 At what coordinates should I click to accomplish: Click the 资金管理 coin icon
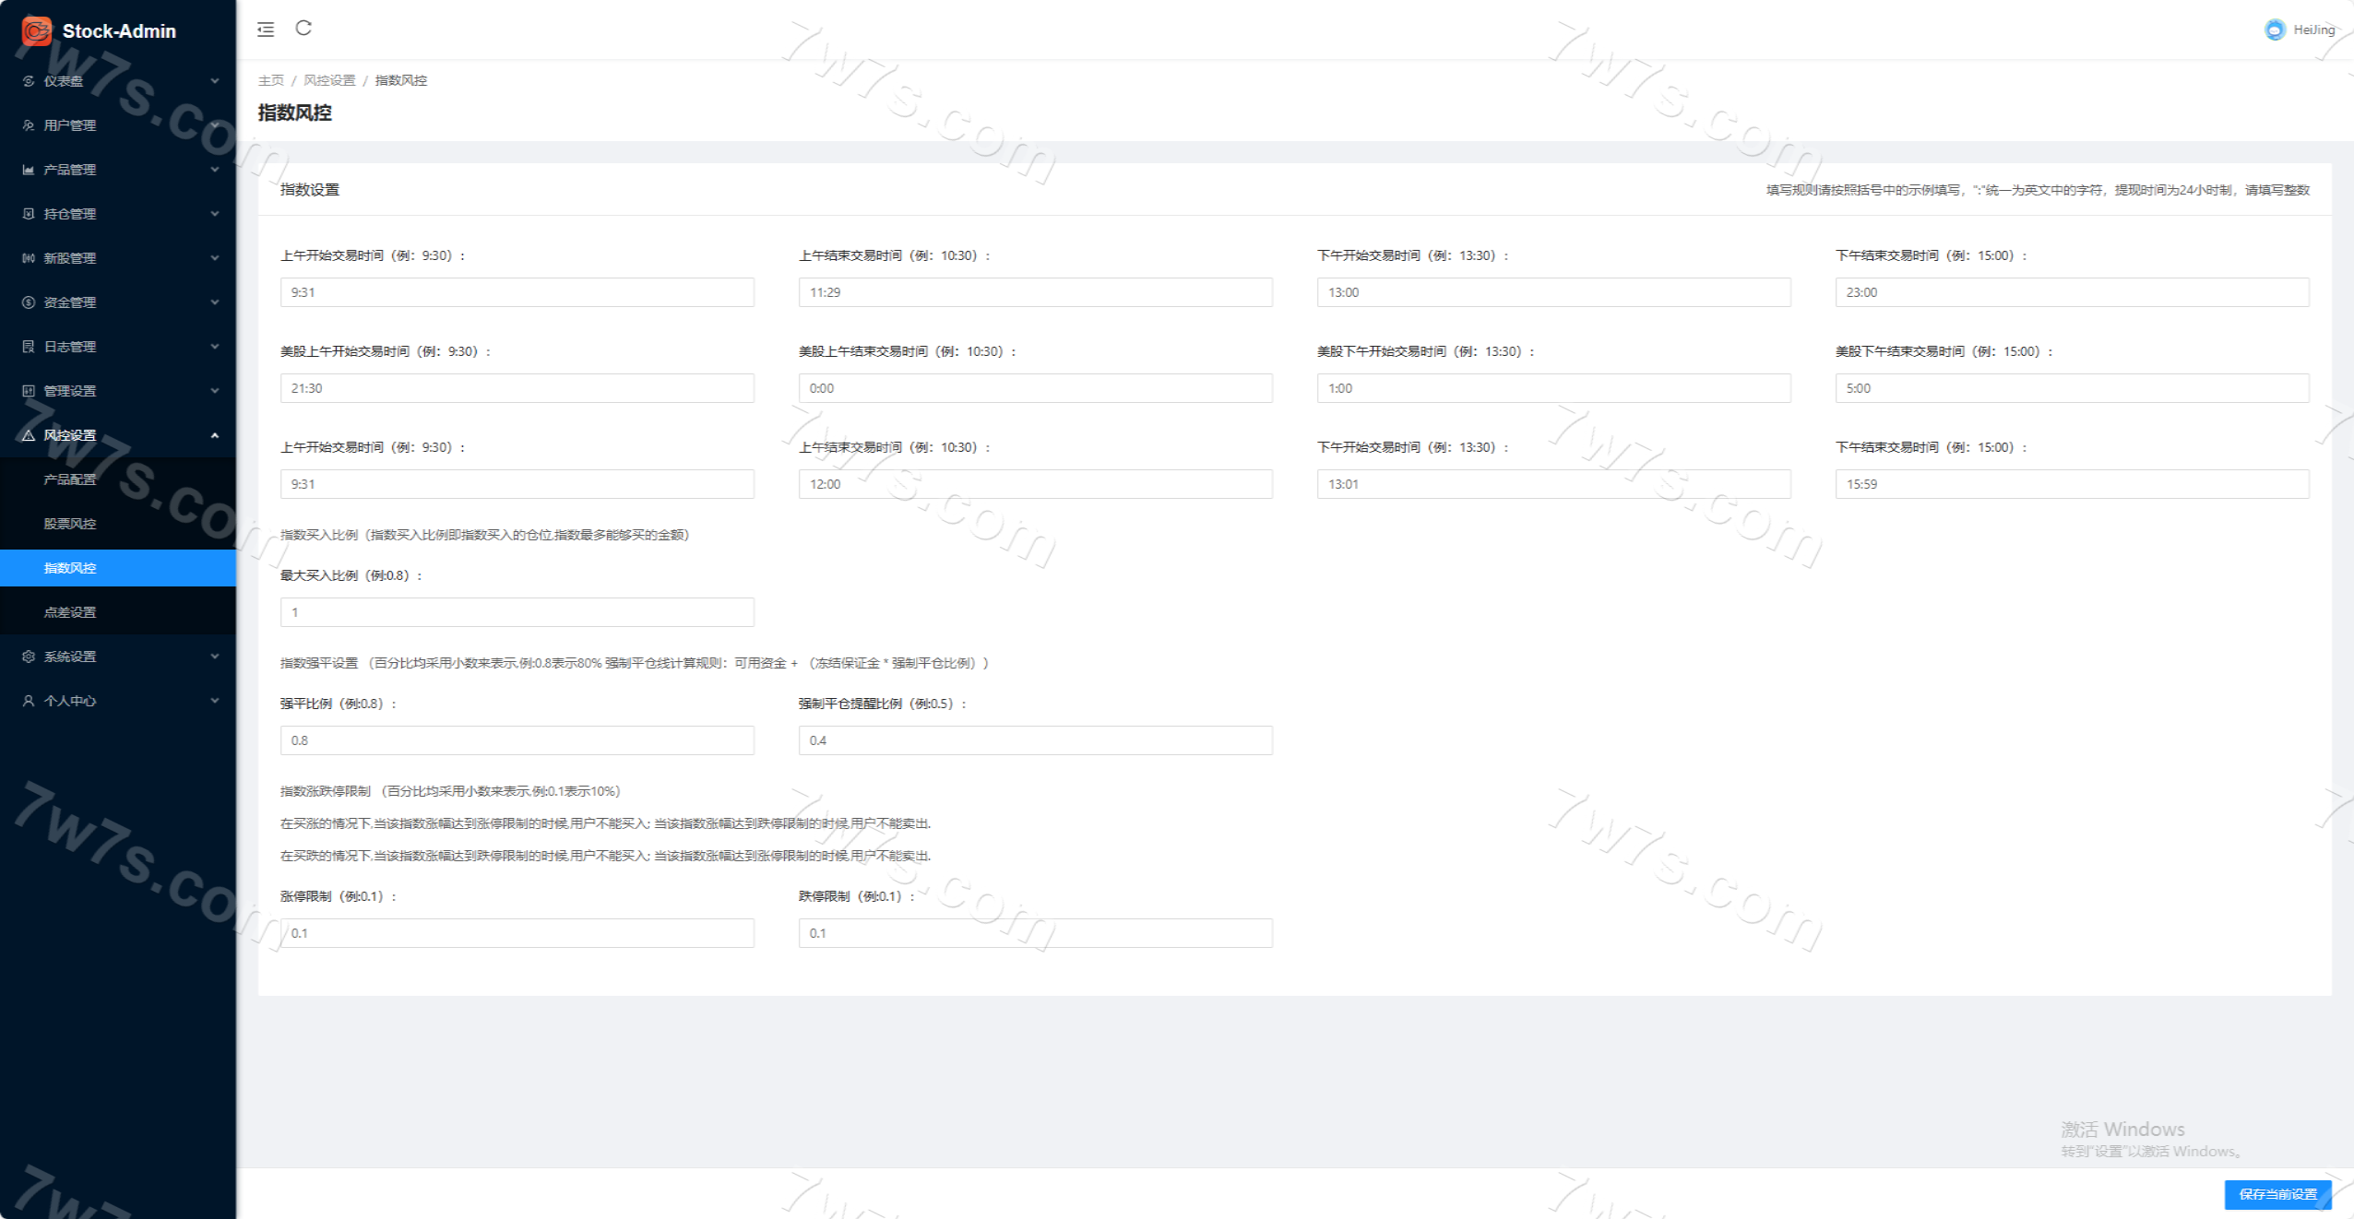[29, 302]
